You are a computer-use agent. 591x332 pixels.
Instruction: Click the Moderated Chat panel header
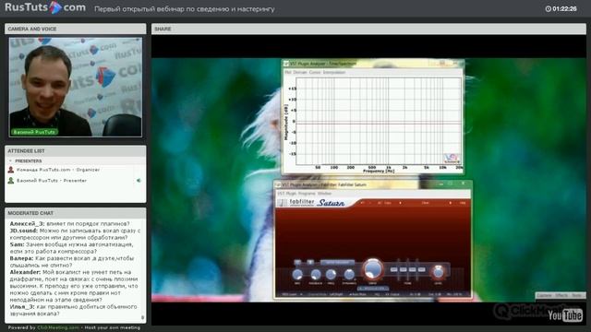(76, 213)
